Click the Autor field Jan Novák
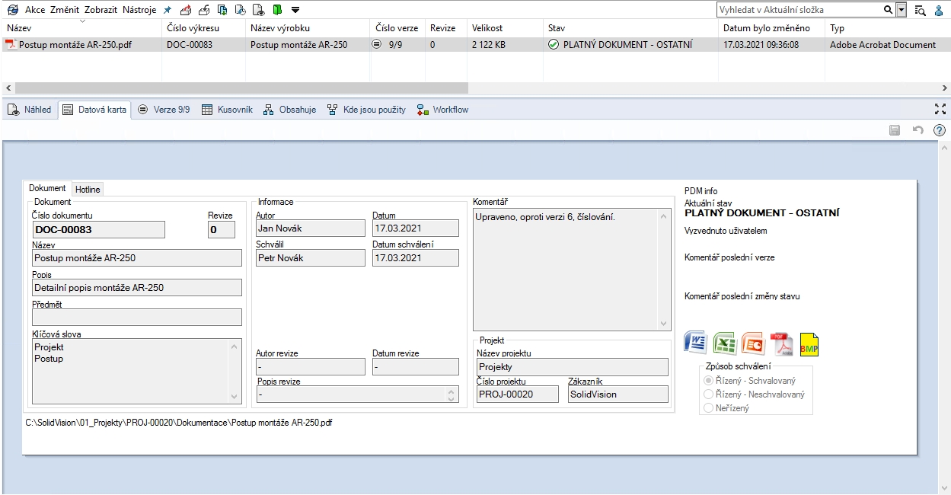This screenshot has height=495, width=951. 311,228
